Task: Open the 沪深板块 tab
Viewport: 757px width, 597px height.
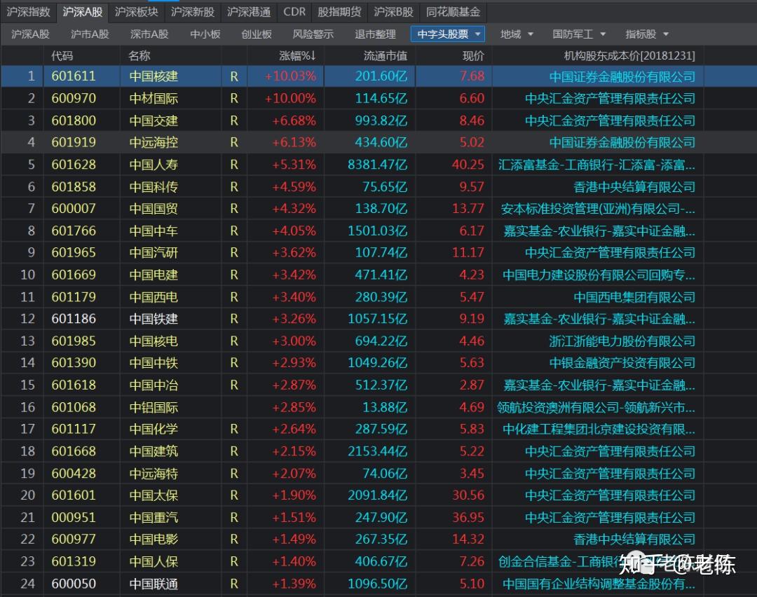Action: tap(137, 12)
